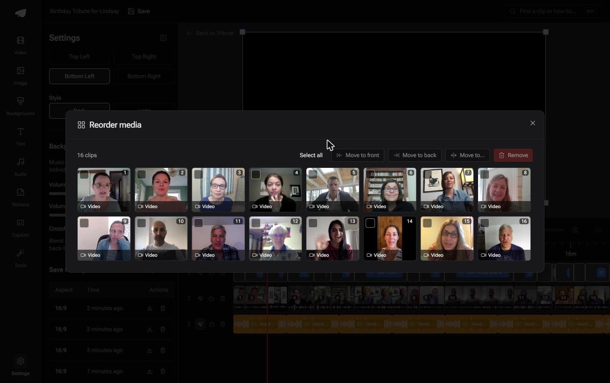Screen dimensions: 610x383
Task: Tick the checkbox on clip 14
Action: 370,223
